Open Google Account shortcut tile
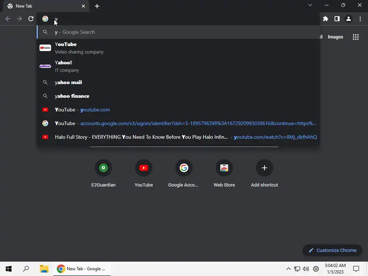Viewport: 368px width, 276px height. pyautogui.click(x=184, y=174)
